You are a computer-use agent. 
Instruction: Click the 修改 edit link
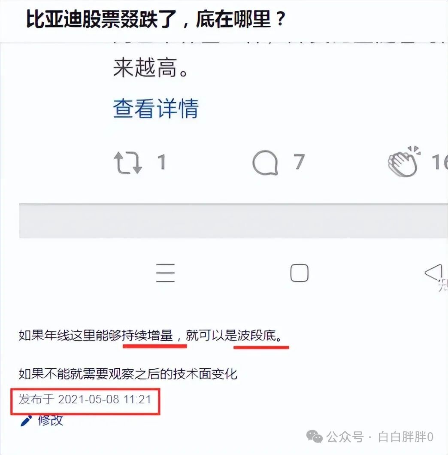click(51, 420)
